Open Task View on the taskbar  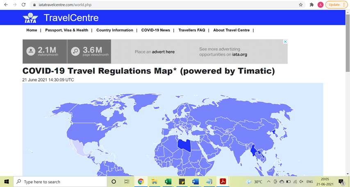[x=127, y=182]
